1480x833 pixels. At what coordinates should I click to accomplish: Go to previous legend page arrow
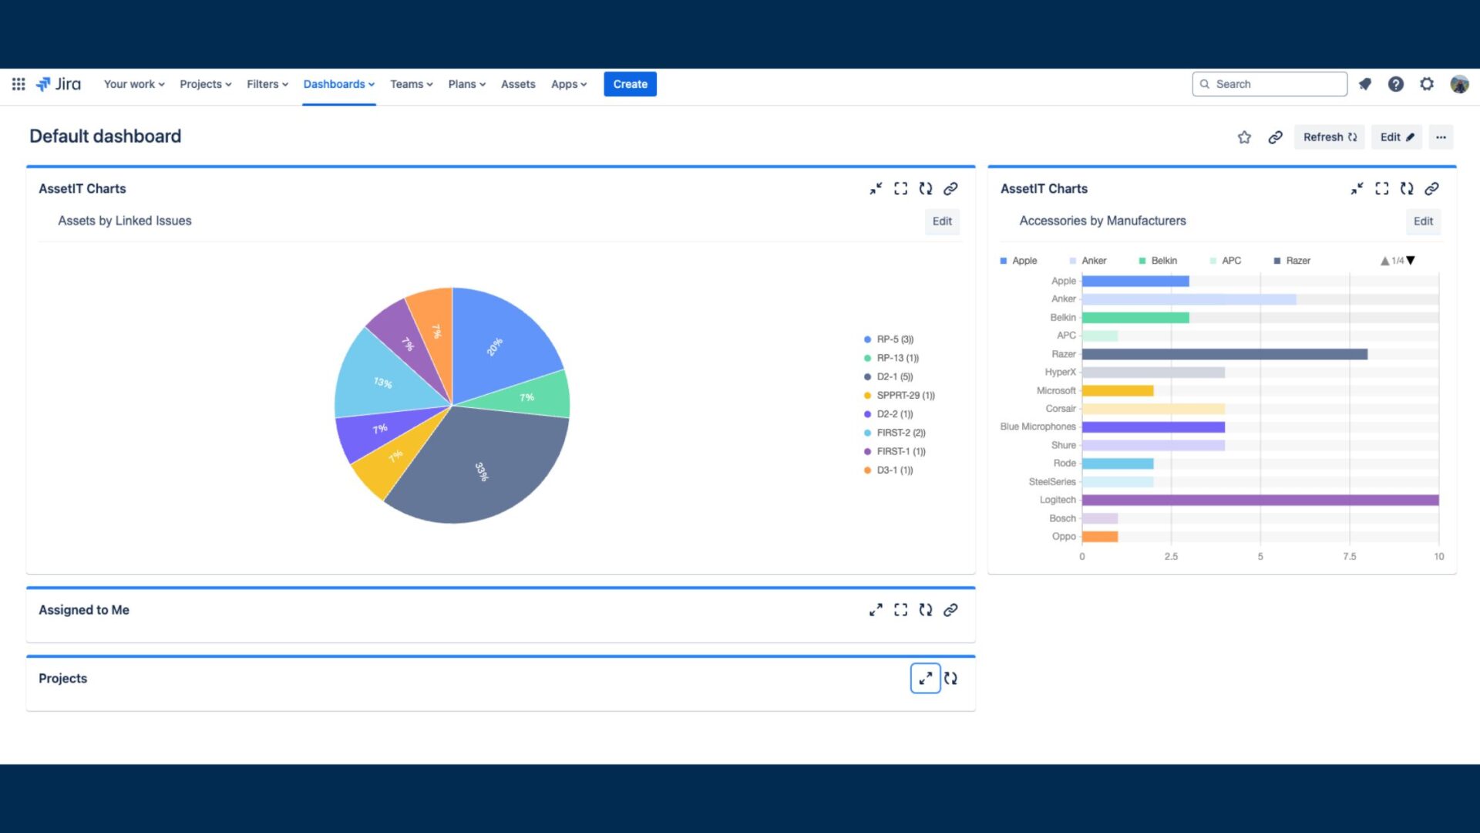pyautogui.click(x=1384, y=261)
